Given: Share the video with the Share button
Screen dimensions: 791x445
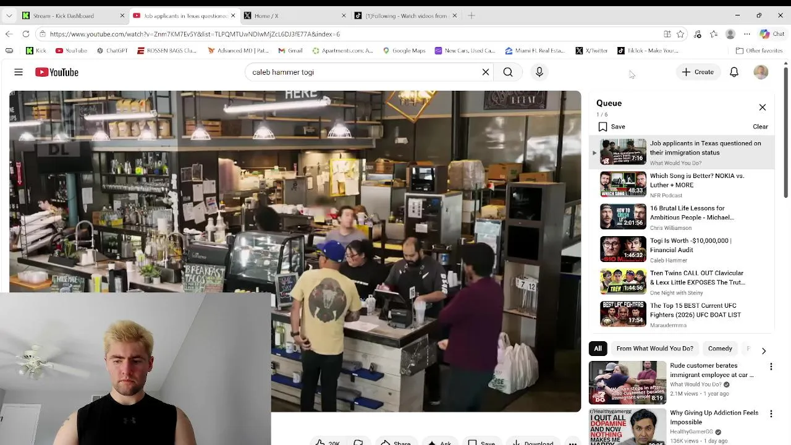Looking at the screenshot, I should (x=395, y=443).
